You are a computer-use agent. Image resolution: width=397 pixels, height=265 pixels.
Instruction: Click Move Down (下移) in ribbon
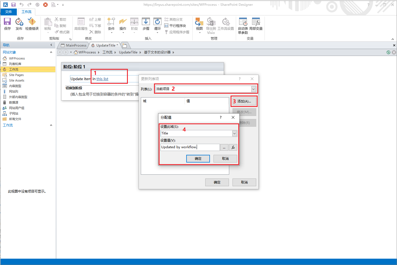95,26
